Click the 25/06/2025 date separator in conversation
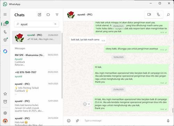Image resolution: width=174 pixels, height=126 pixels. pos(118,89)
